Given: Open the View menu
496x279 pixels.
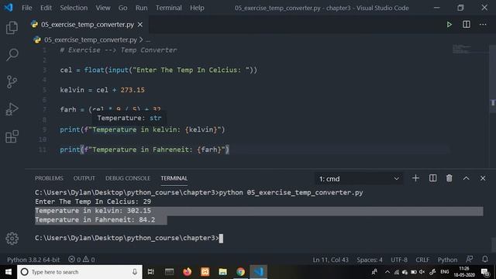Looking at the screenshot, I should pos(103,8).
